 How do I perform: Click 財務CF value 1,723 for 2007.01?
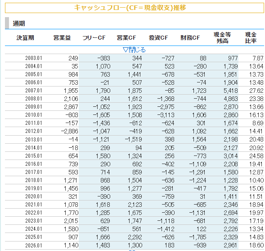coord(199,91)
